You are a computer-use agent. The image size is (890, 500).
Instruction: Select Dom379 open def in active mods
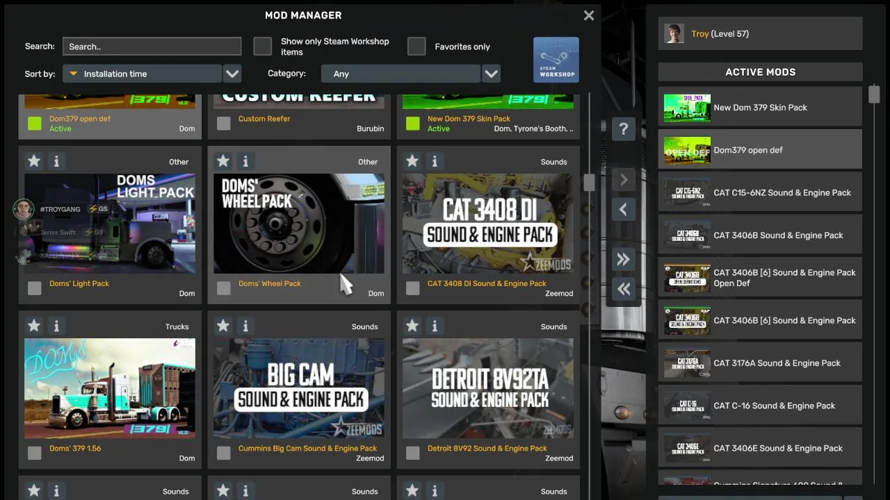pyautogui.click(x=760, y=150)
